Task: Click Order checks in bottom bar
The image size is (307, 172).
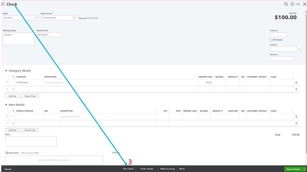Action: pyautogui.click(x=147, y=169)
